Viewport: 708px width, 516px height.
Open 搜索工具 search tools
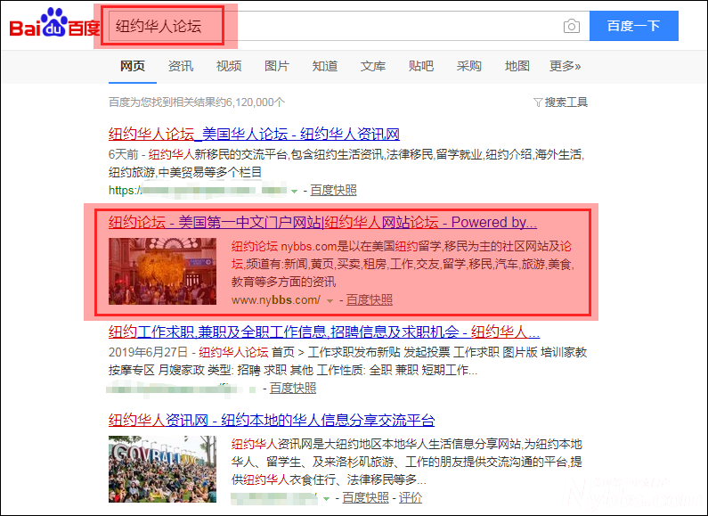[566, 102]
